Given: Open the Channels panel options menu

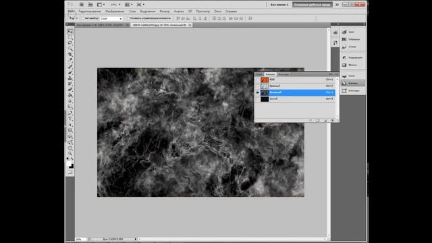Looking at the screenshot, I should click(x=336, y=74).
